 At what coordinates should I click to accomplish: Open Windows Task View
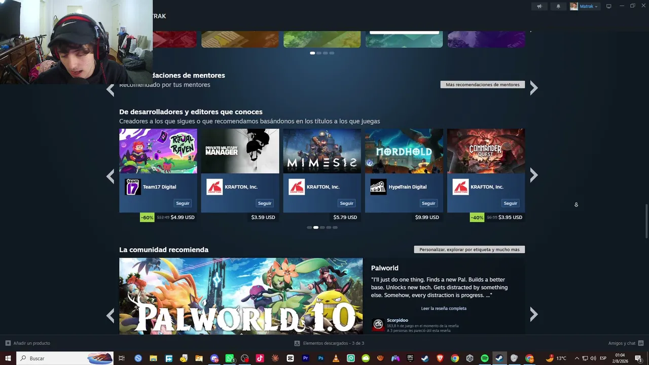[122, 358]
